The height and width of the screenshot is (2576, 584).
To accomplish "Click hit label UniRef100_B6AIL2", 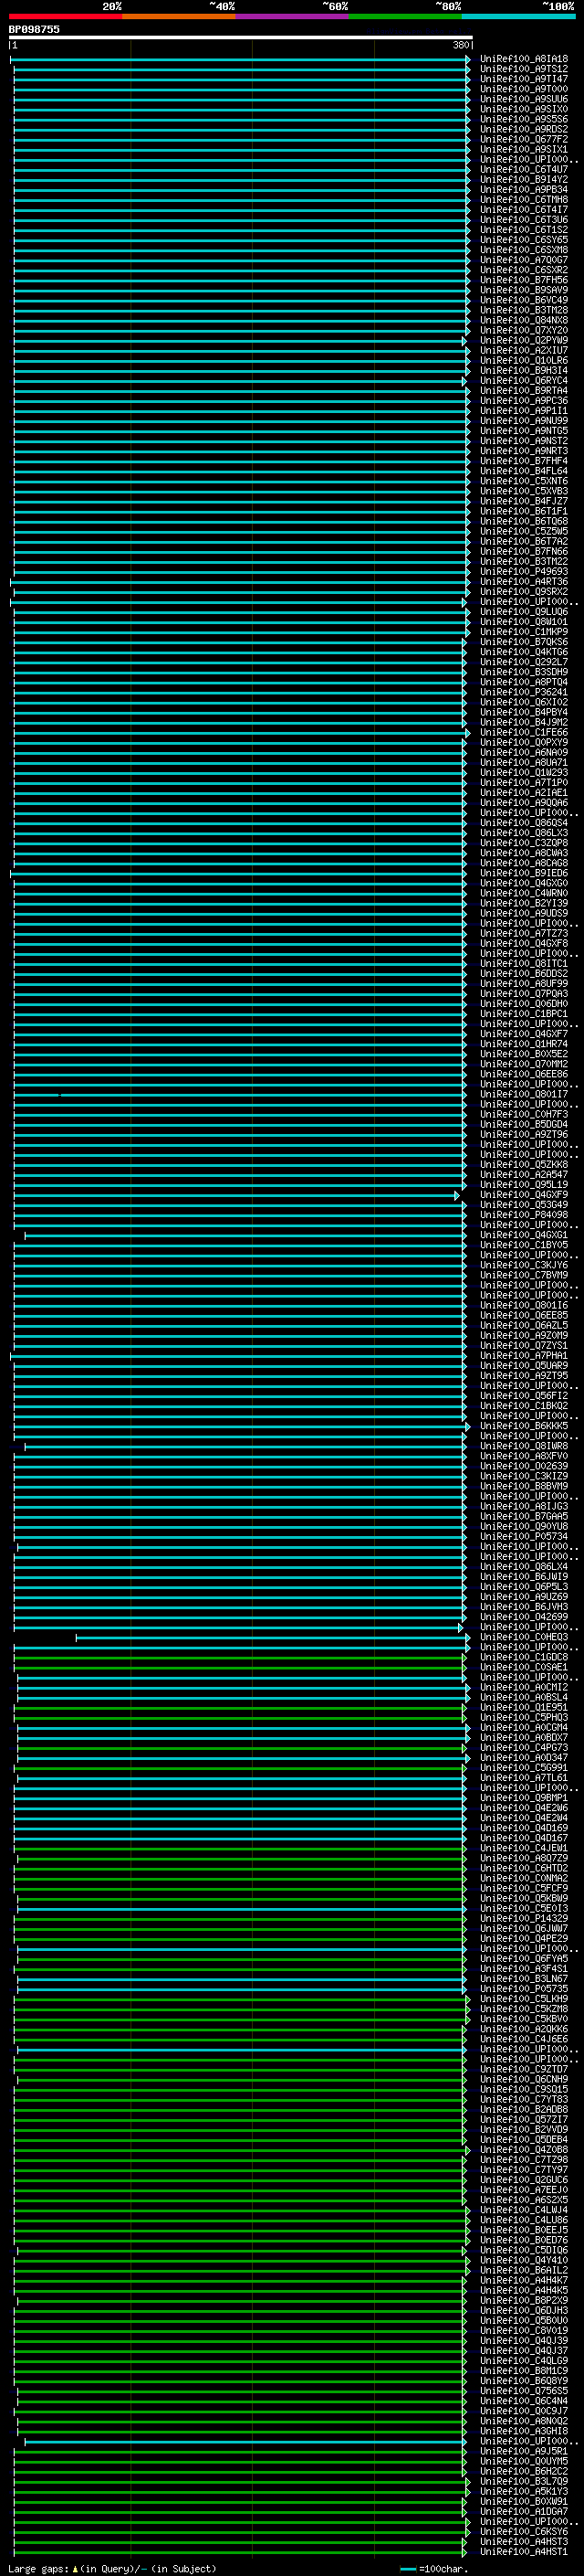I will pyautogui.click(x=523, y=2269).
